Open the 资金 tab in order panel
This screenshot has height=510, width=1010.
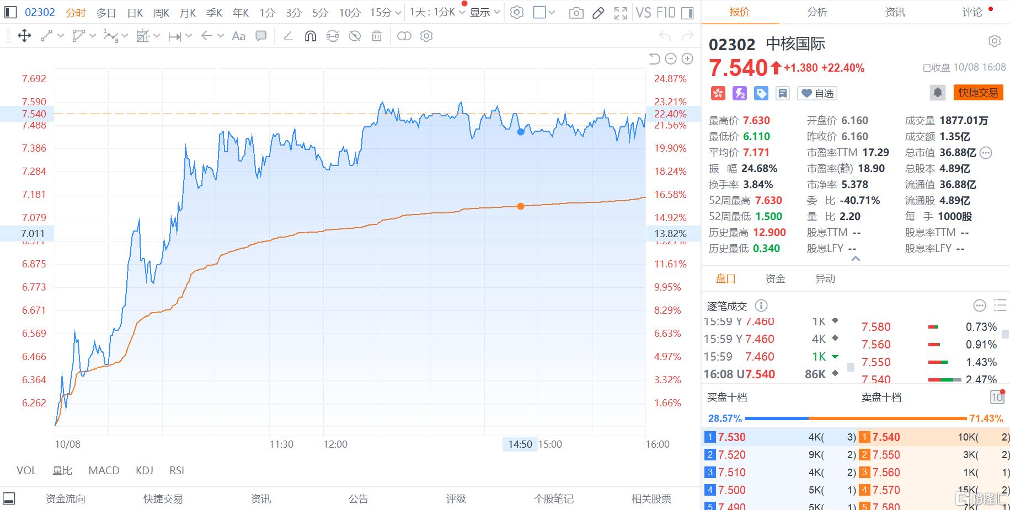775,279
